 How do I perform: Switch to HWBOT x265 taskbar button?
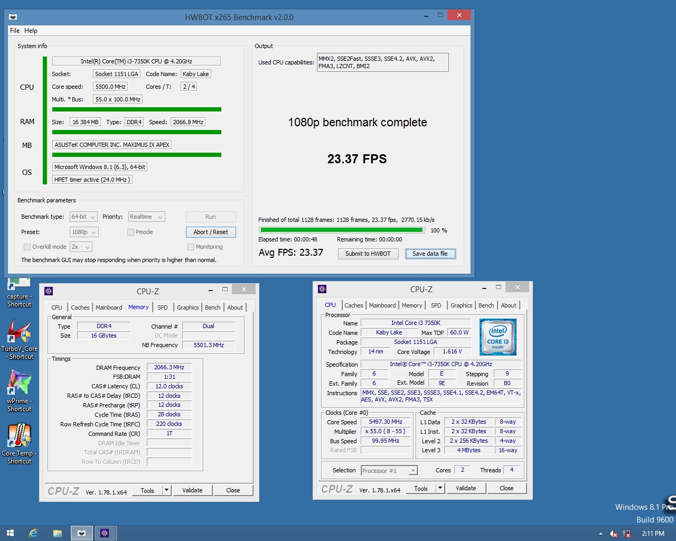click(x=81, y=533)
